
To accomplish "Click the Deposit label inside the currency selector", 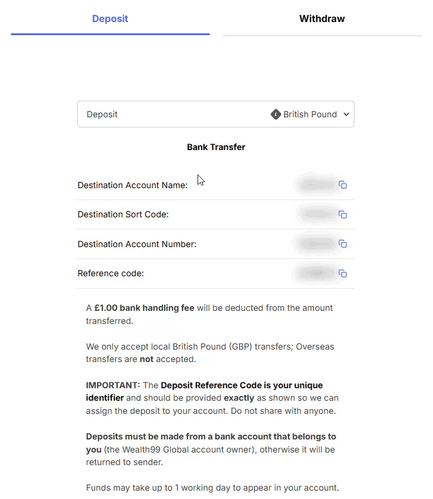I will tap(102, 114).
